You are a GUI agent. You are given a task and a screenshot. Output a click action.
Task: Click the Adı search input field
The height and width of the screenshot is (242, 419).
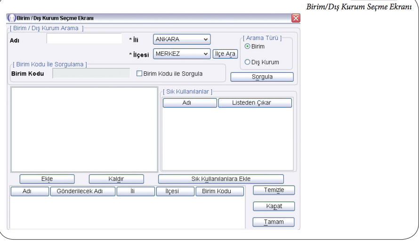(x=84, y=39)
